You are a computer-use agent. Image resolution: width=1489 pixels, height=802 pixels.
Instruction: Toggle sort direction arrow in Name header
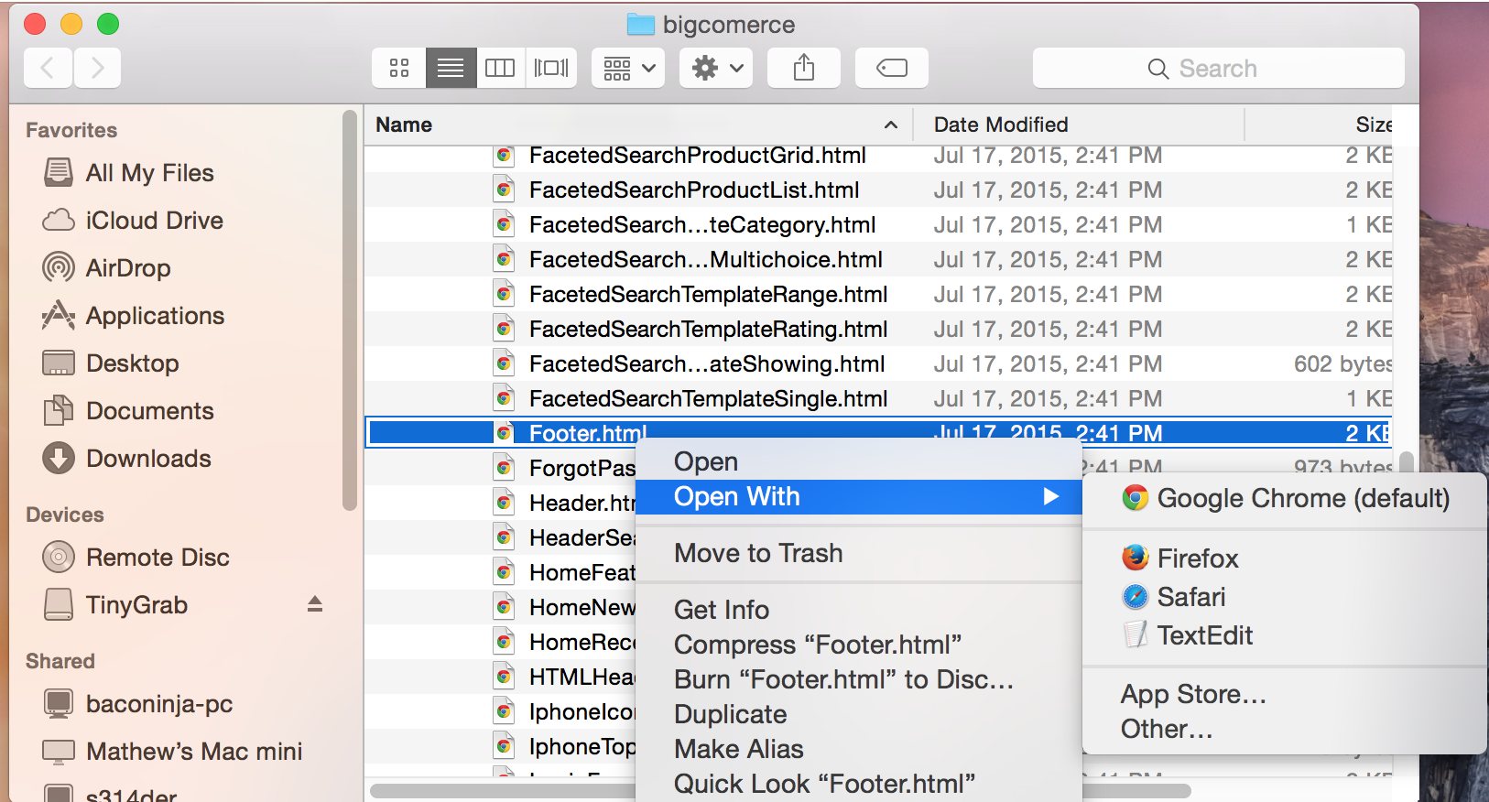coord(890,125)
